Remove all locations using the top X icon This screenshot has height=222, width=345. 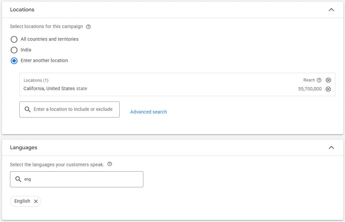pyautogui.click(x=328, y=80)
